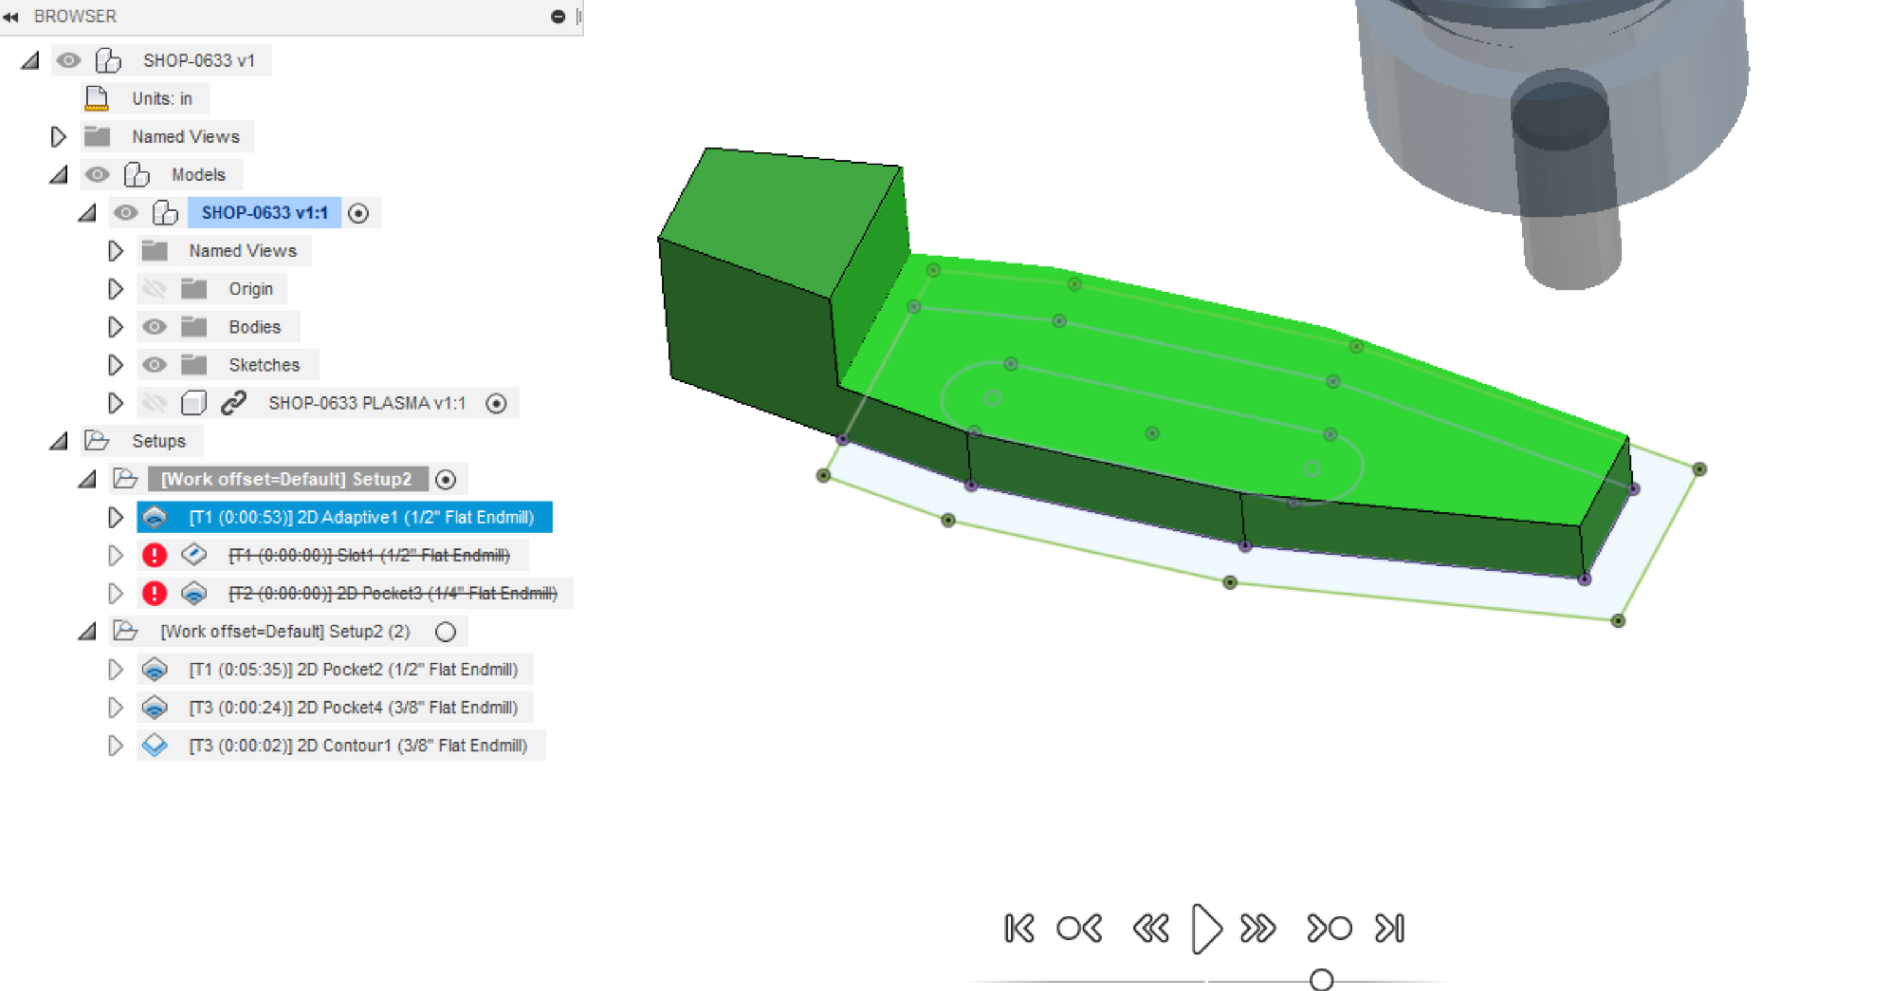Toggle visibility of SHOP-0633 v1 root

(68, 60)
